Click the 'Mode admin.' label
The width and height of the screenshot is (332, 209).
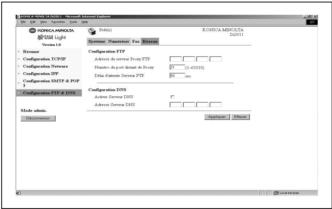tap(34, 110)
